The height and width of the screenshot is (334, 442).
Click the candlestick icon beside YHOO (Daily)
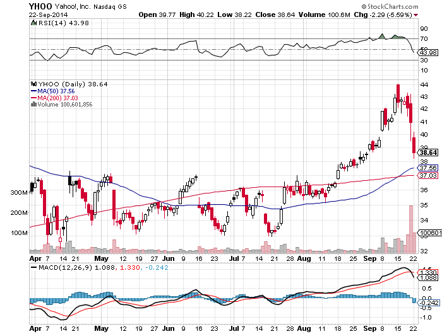click(x=33, y=84)
